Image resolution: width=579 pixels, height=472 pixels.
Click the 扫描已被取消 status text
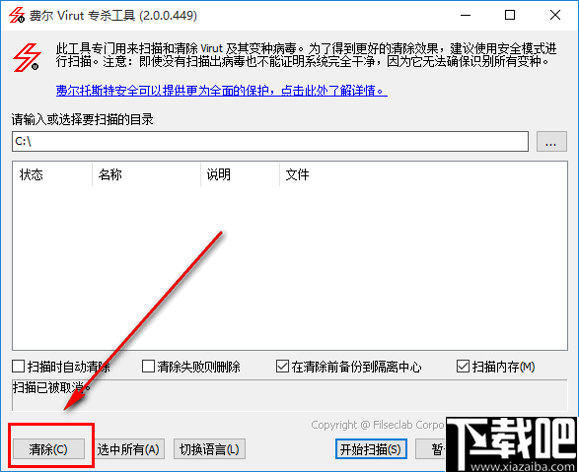(51, 387)
